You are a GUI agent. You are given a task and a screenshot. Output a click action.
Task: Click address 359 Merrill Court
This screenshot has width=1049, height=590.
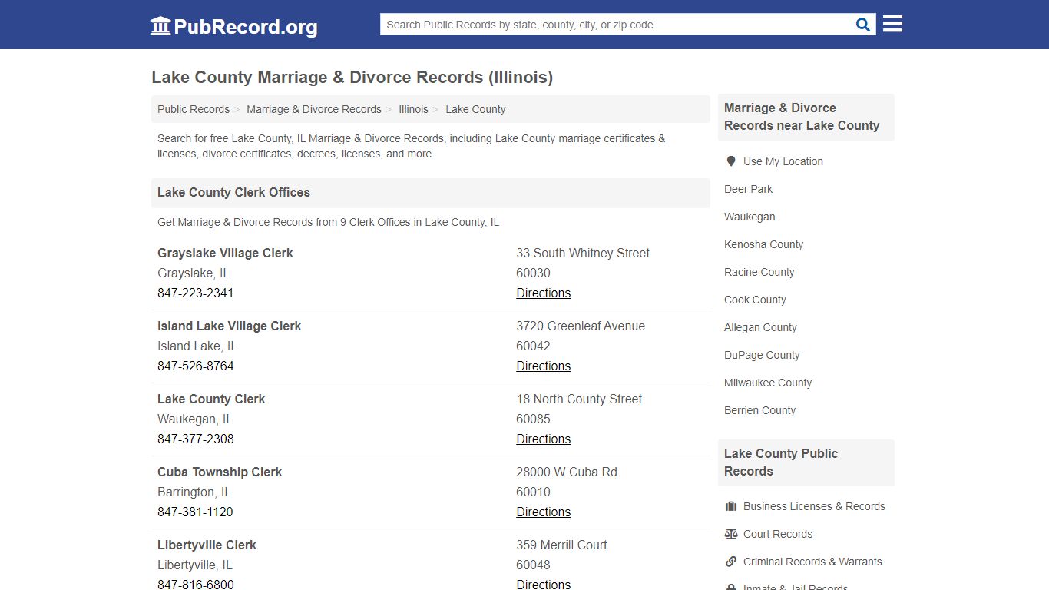pyautogui.click(x=561, y=545)
